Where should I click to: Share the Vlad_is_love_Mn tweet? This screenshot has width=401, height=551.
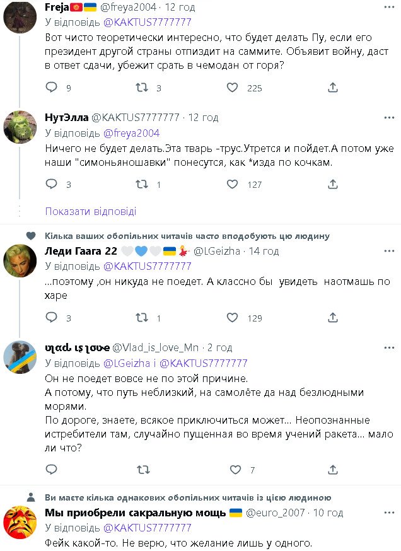[333, 470]
